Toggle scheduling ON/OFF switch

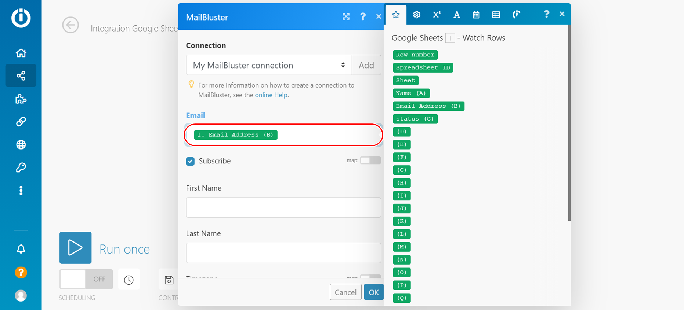pos(86,279)
